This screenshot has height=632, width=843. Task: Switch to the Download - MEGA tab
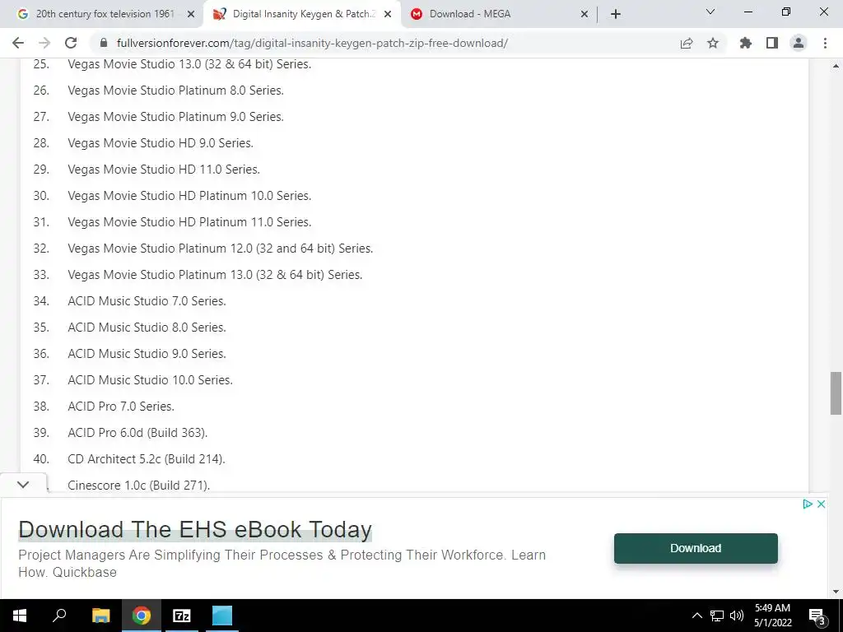pyautogui.click(x=497, y=15)
